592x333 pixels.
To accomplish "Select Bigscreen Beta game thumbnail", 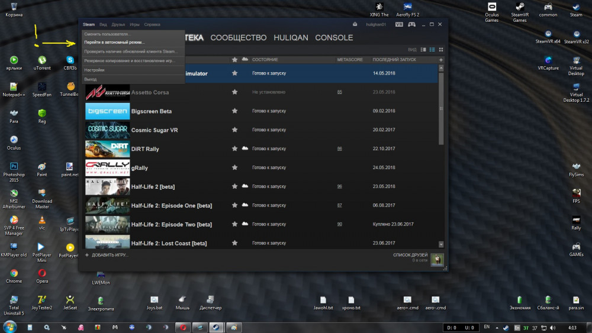I will (108, 111).
